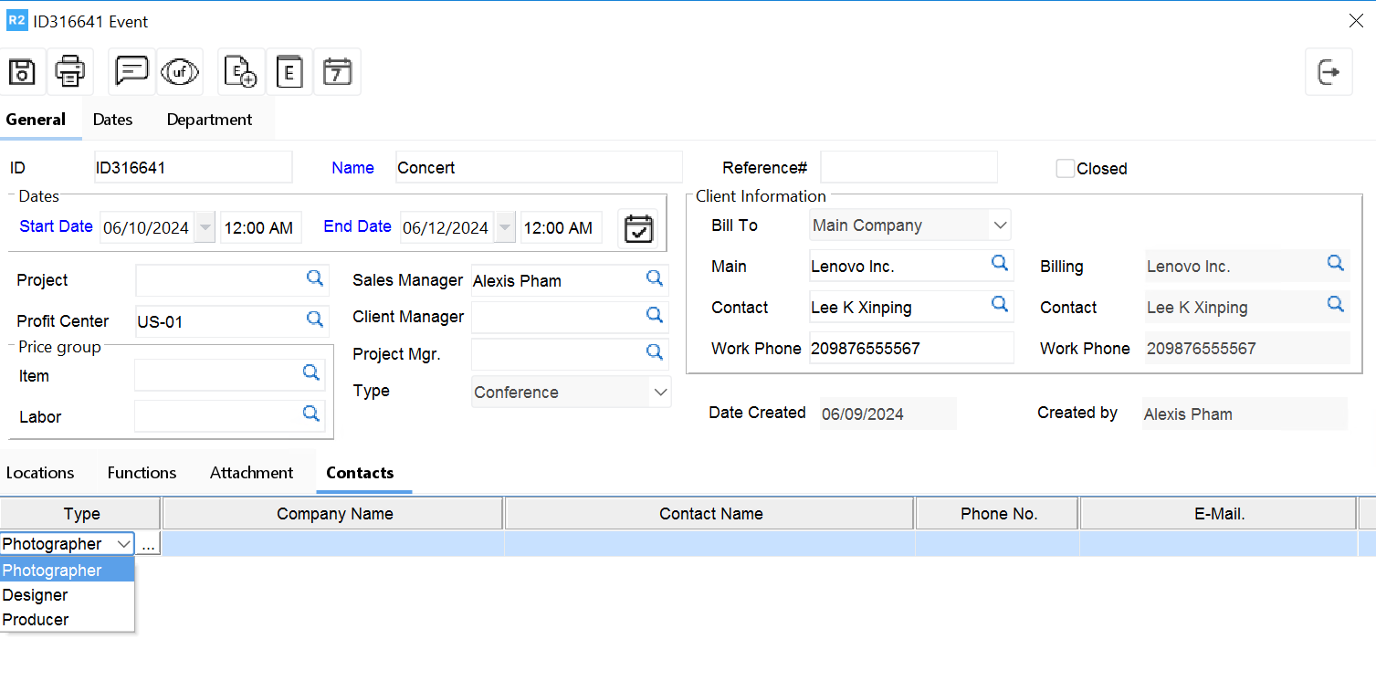
Task: Click the calendar icon in the toolbar
Action: (x=337, y=71)
